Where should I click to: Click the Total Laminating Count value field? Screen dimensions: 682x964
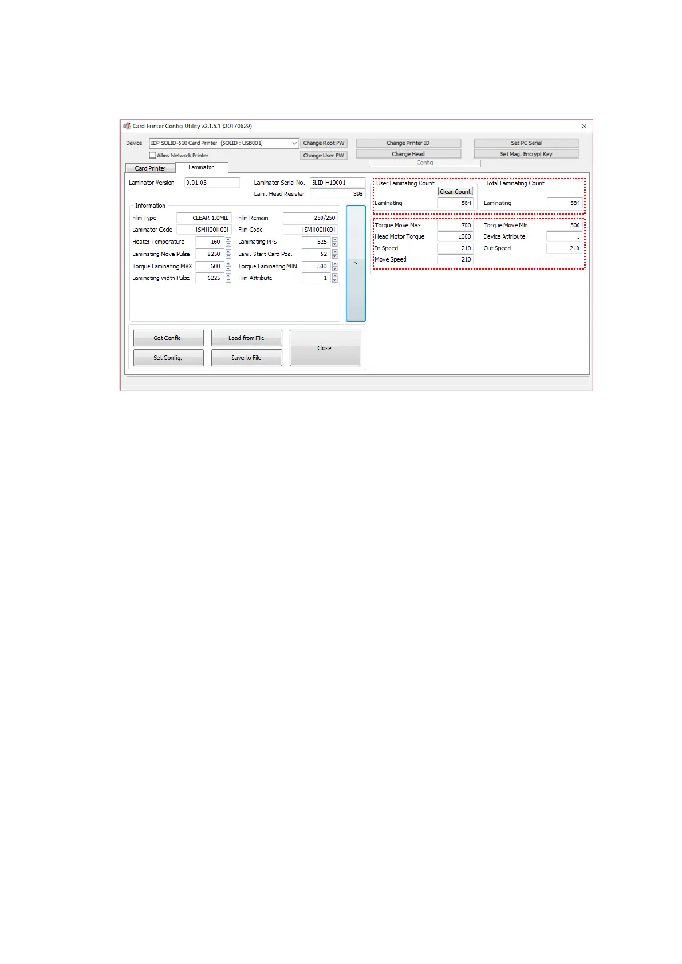click(564, 203)
